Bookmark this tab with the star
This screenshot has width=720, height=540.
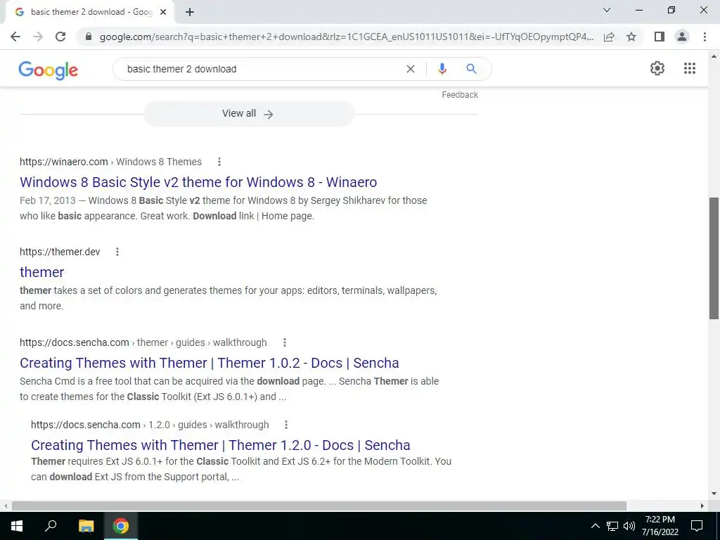[631, 37]
